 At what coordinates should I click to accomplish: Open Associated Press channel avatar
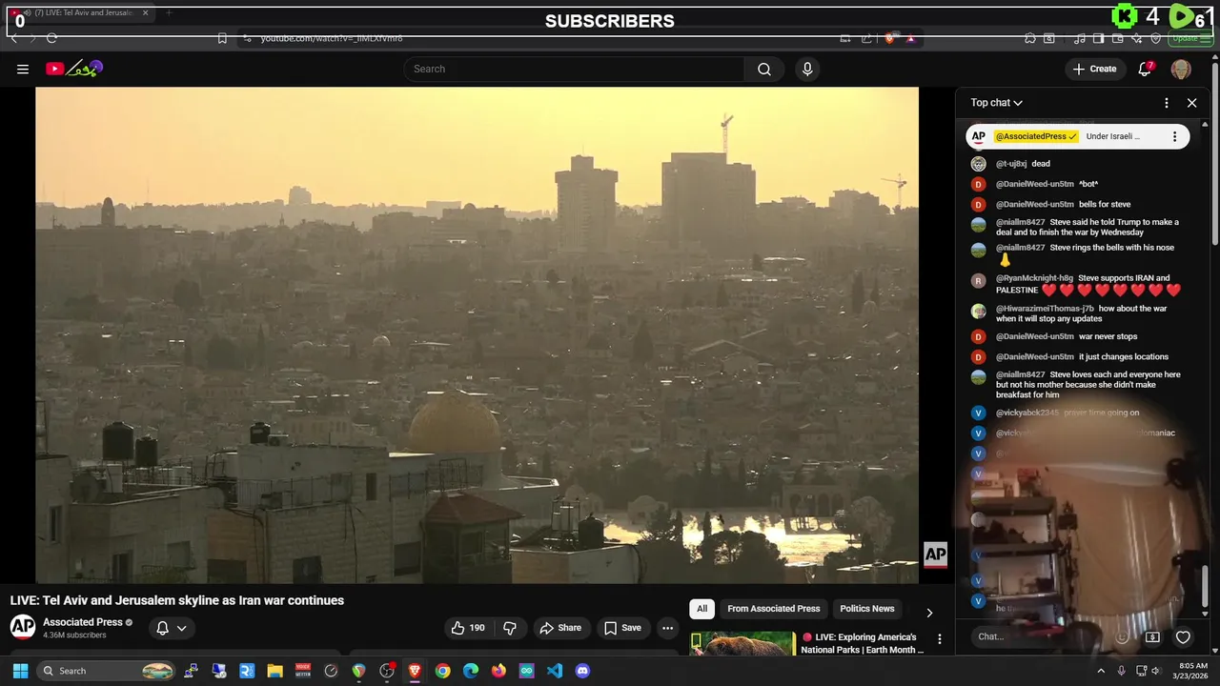[x=23, y=626]
